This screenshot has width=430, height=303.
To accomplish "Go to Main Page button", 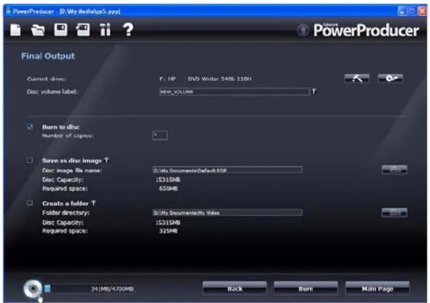I will click(378, 288).
